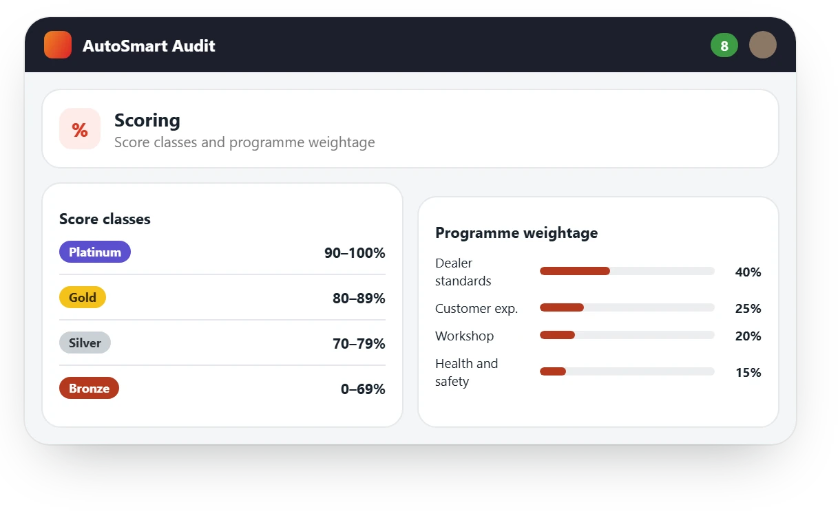Click the Health and safety weightage bar

pyautogui.click(x=627, y=371)
